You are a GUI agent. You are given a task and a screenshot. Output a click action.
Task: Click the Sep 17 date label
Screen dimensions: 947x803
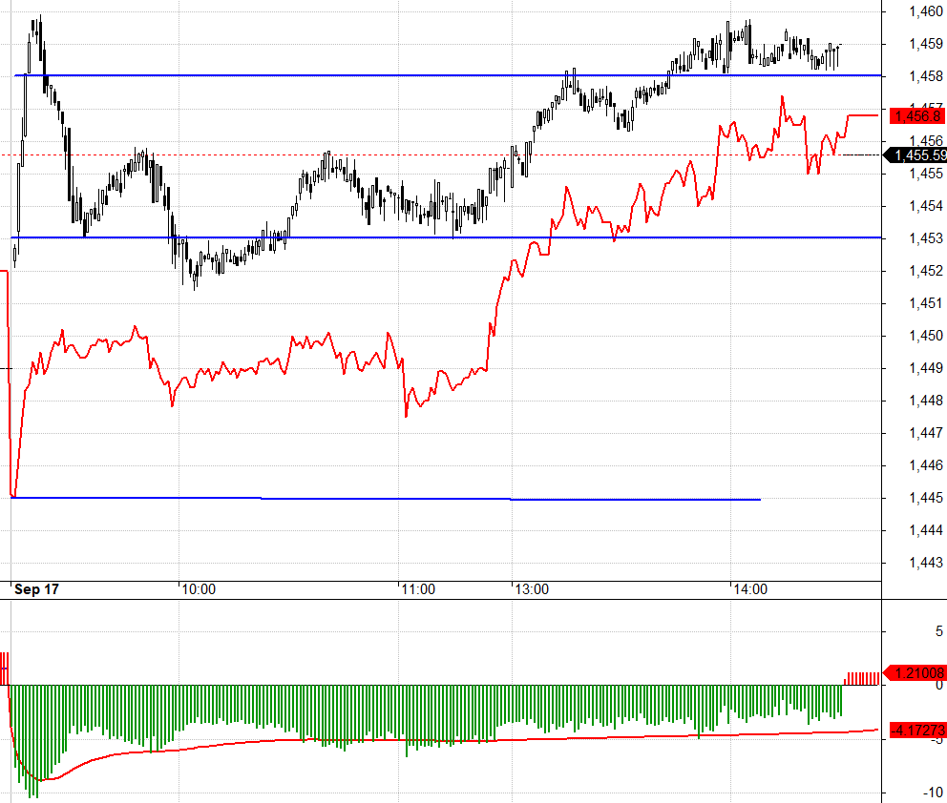tap(36, 589)
